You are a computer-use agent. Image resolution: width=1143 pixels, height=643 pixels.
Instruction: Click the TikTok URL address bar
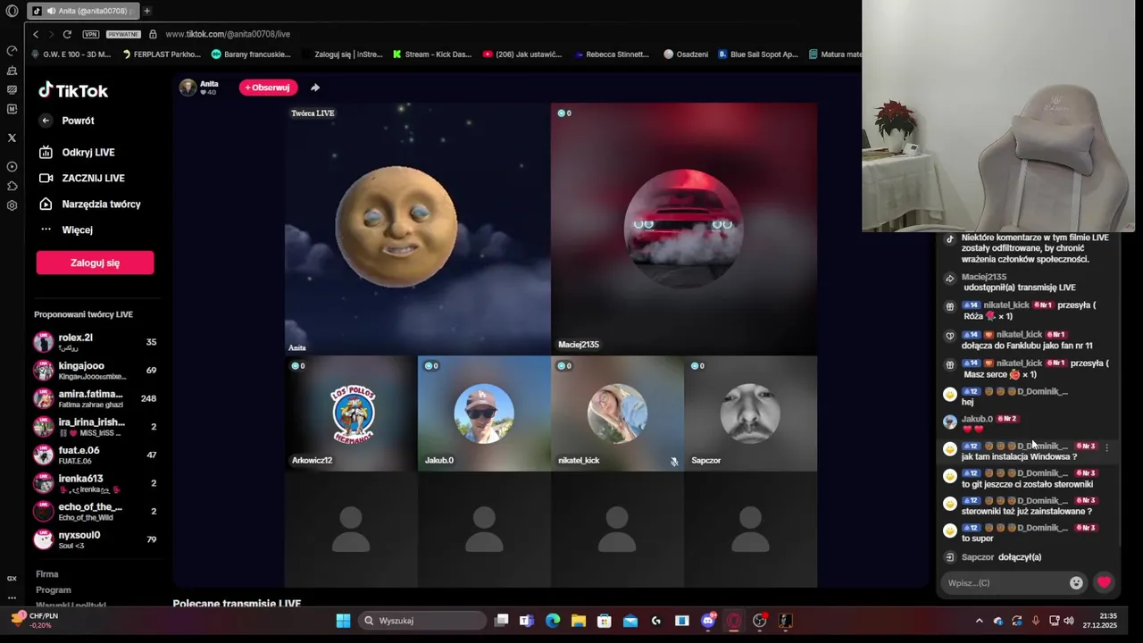point(228,34)
